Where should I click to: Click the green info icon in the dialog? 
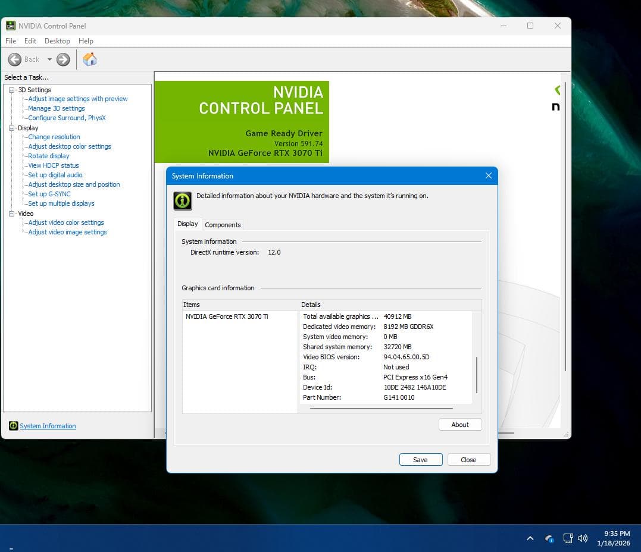coord(183,201)
